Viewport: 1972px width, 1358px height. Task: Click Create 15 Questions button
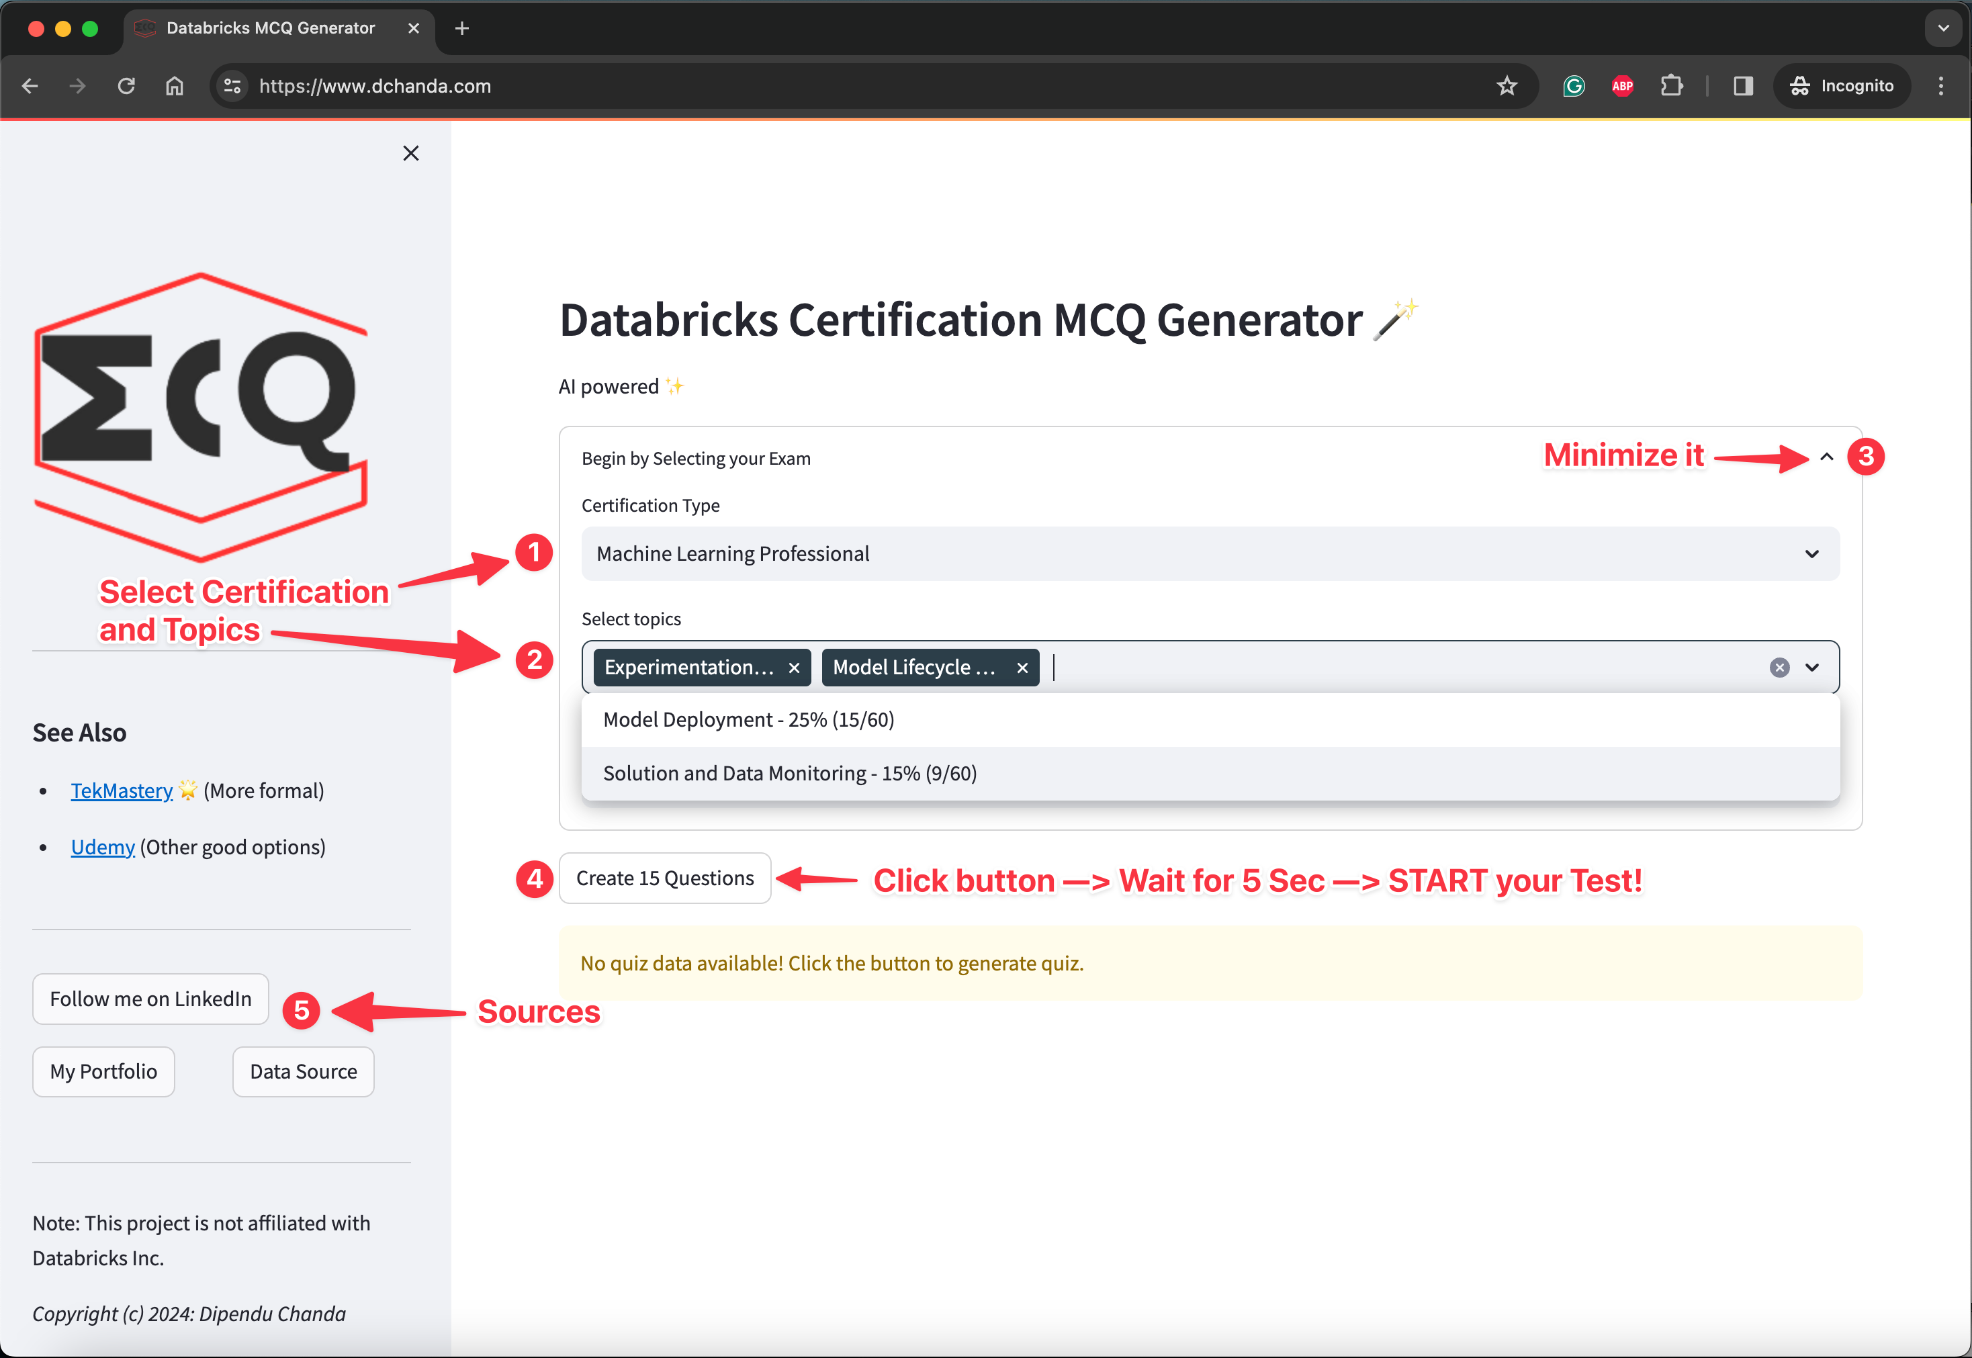pyautogui.click(x=664, y=878)
